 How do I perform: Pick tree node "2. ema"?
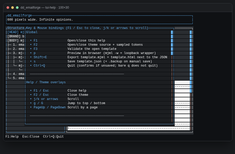tap(16, 49)
